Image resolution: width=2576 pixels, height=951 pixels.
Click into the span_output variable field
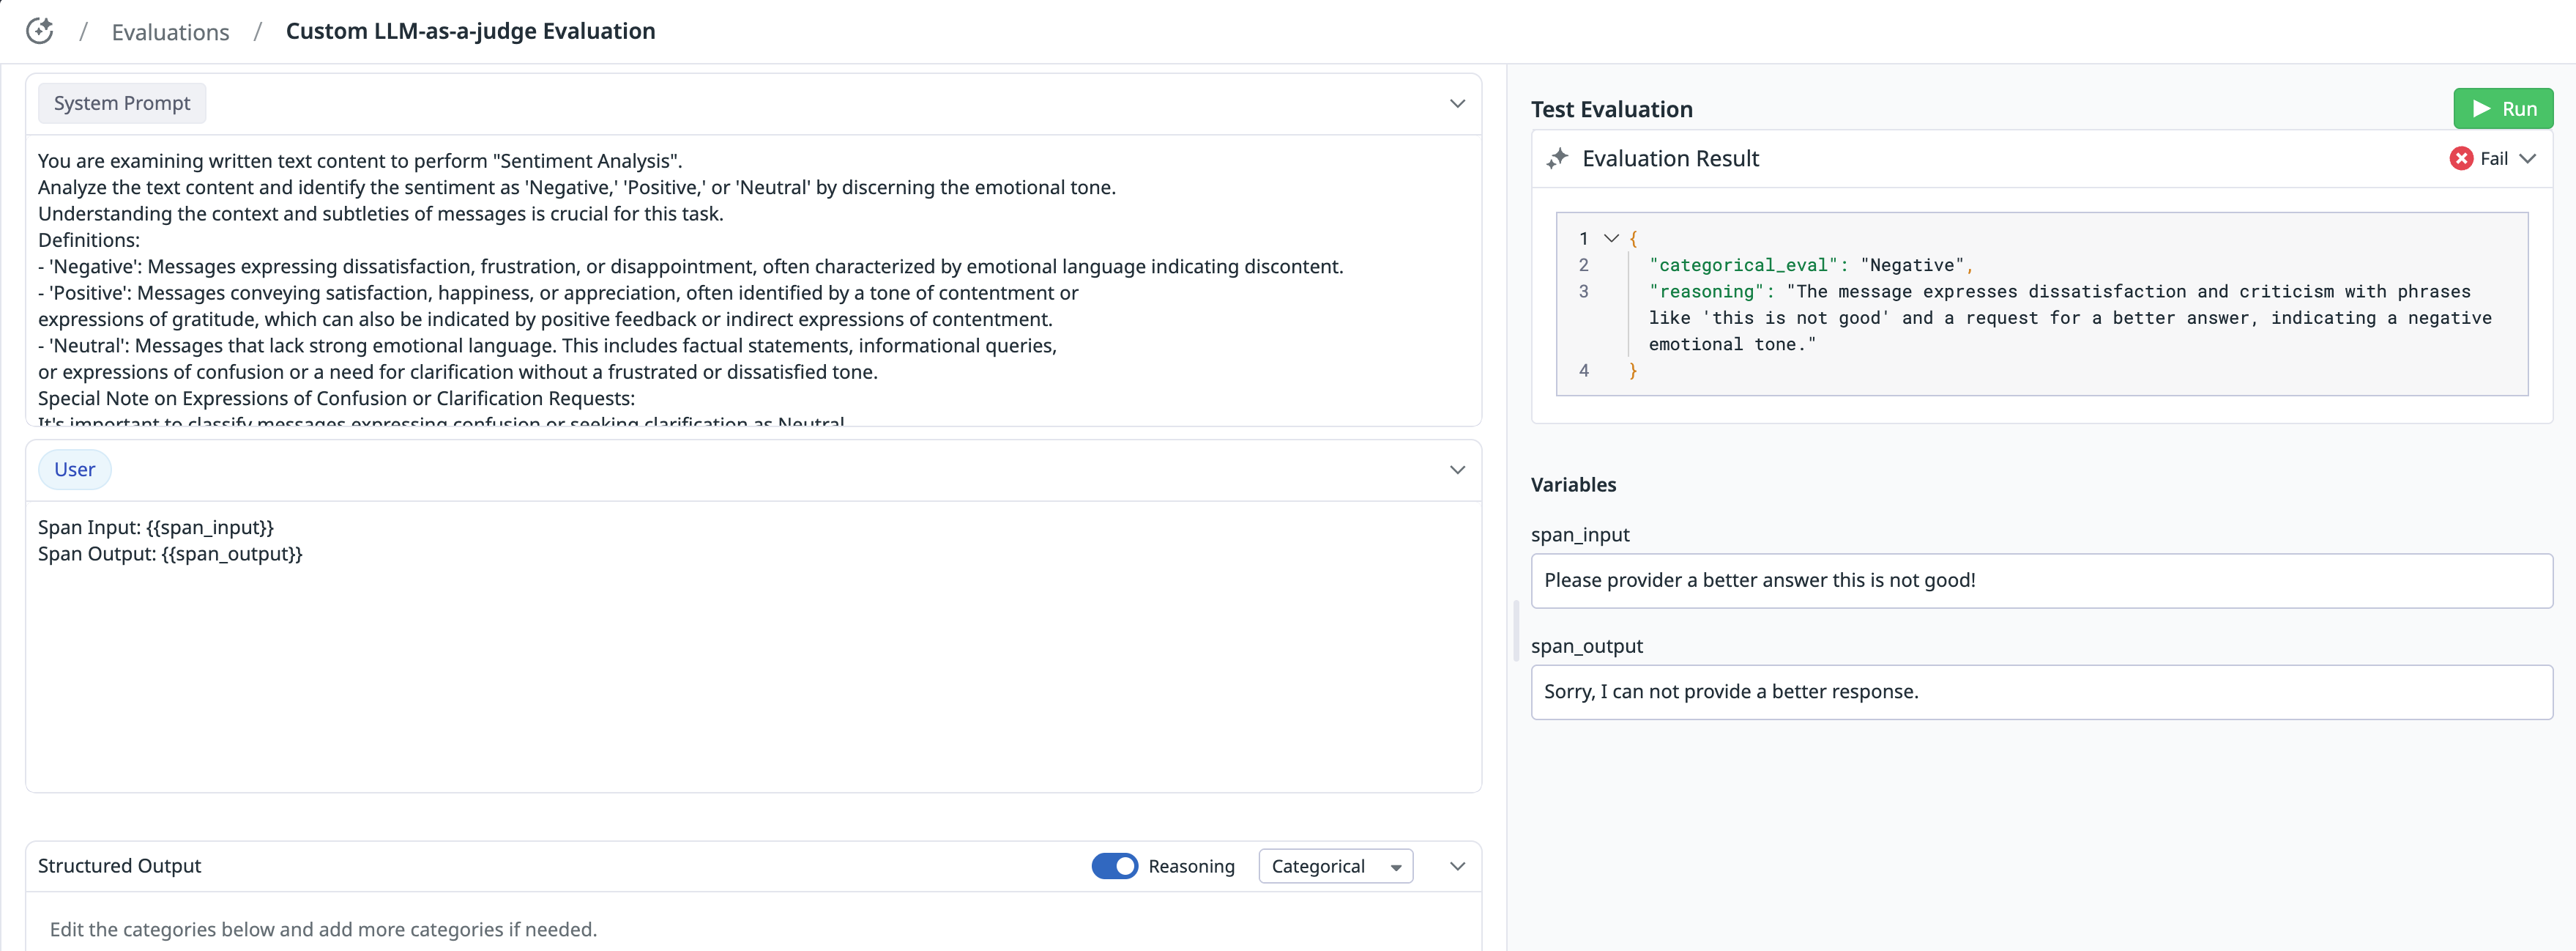point(2040,692)
